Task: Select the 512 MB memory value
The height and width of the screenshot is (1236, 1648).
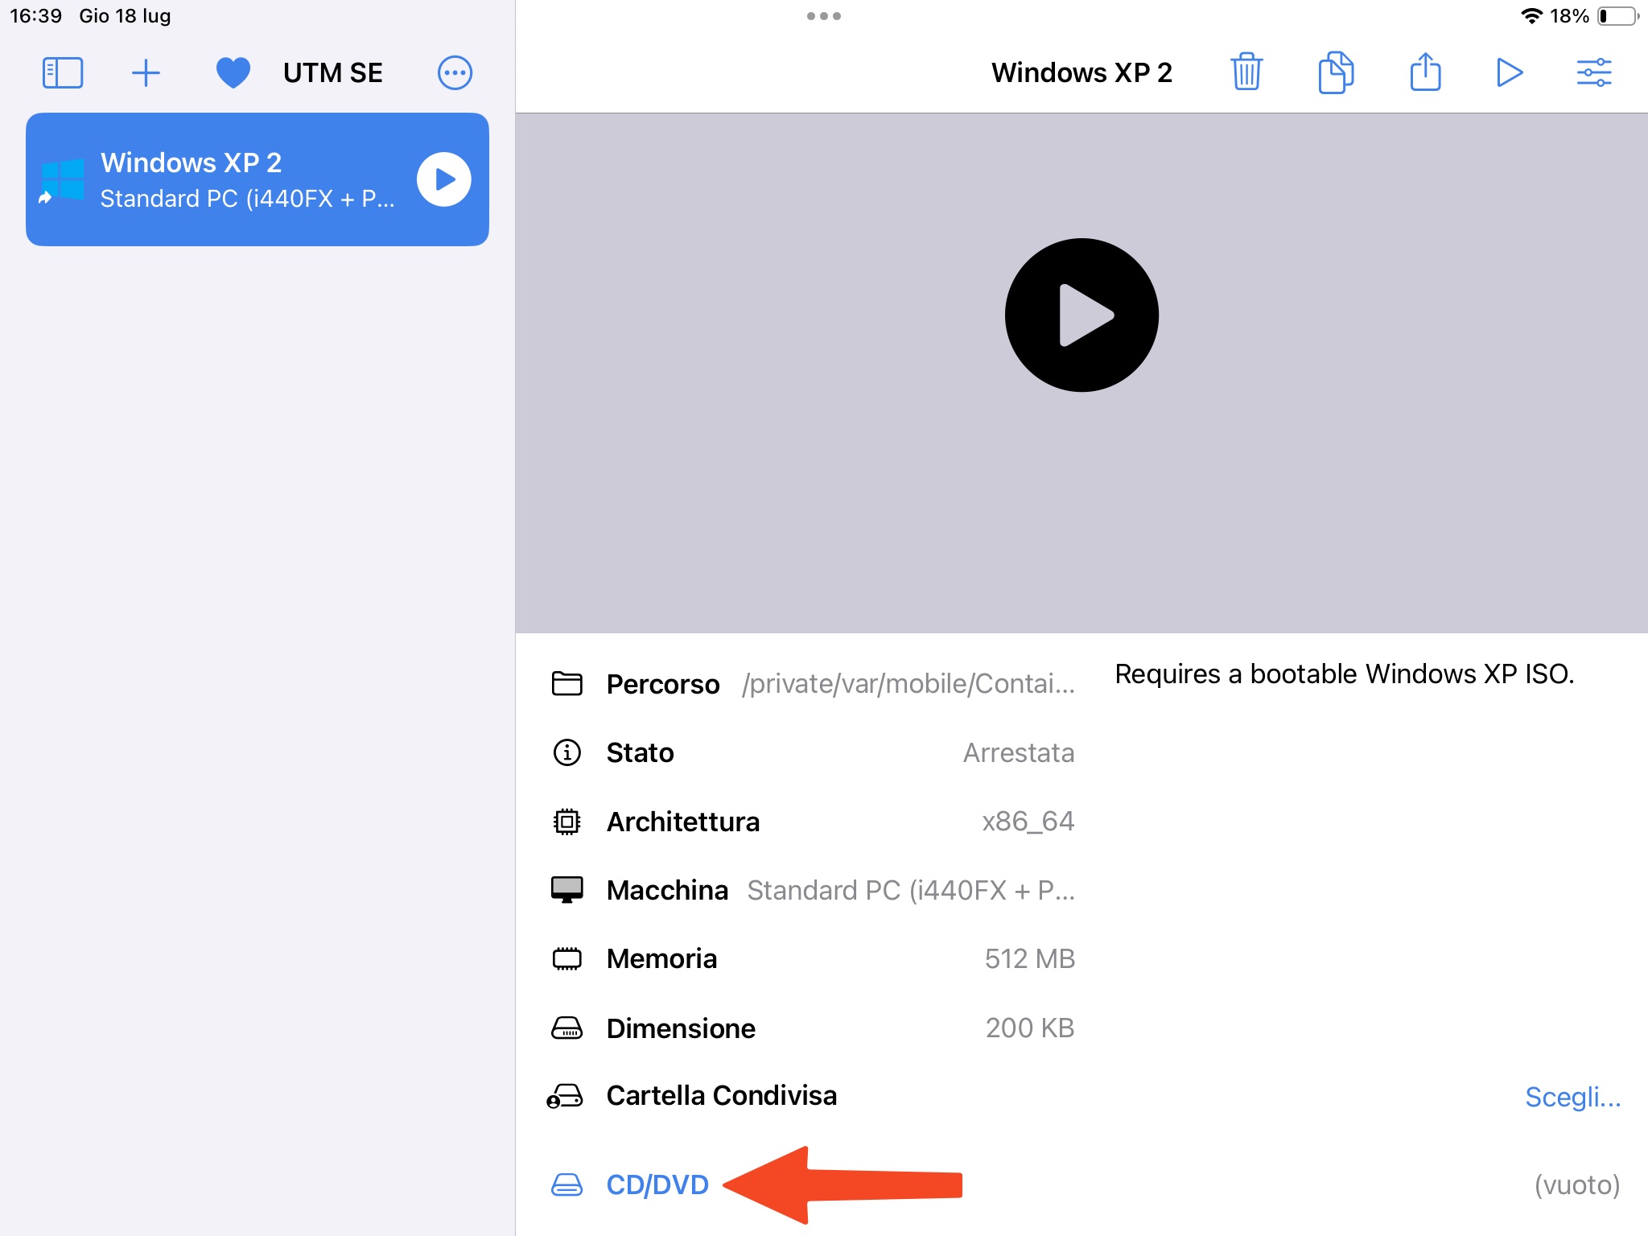Action: 1030,958
